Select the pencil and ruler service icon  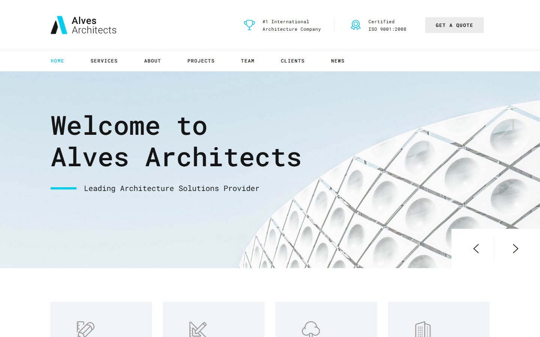click(x=85, y=329)
